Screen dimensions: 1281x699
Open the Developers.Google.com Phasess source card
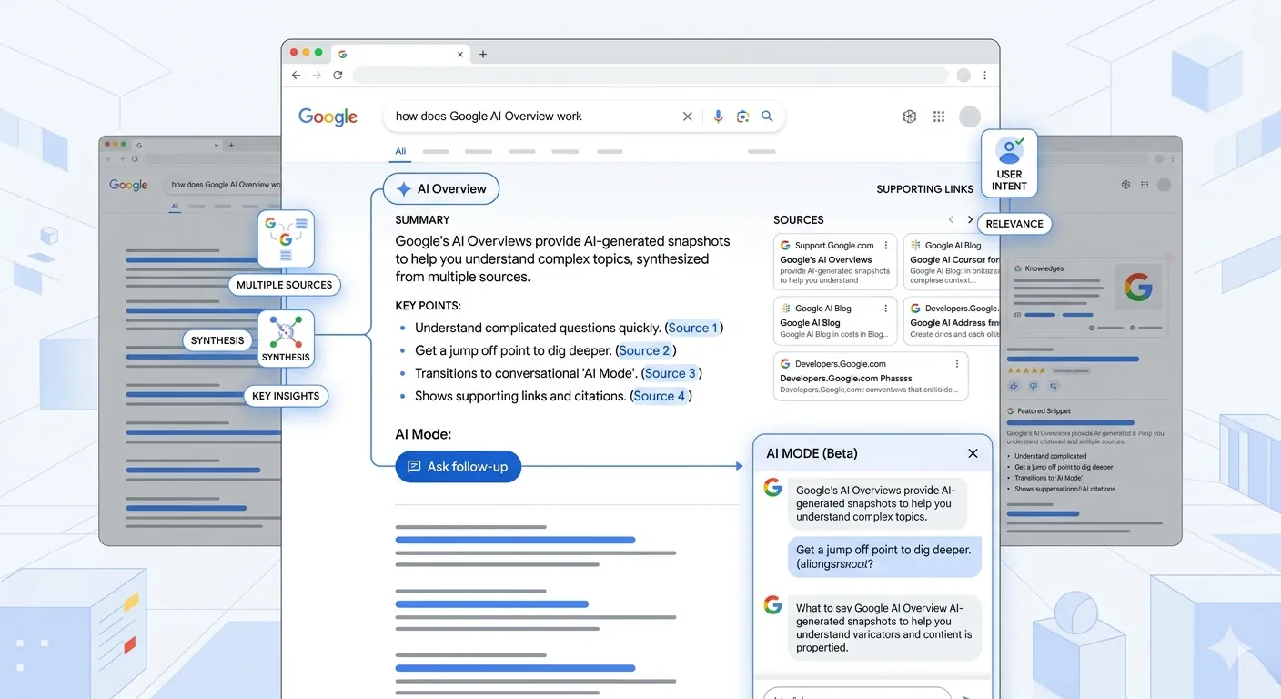coord(871,376)
